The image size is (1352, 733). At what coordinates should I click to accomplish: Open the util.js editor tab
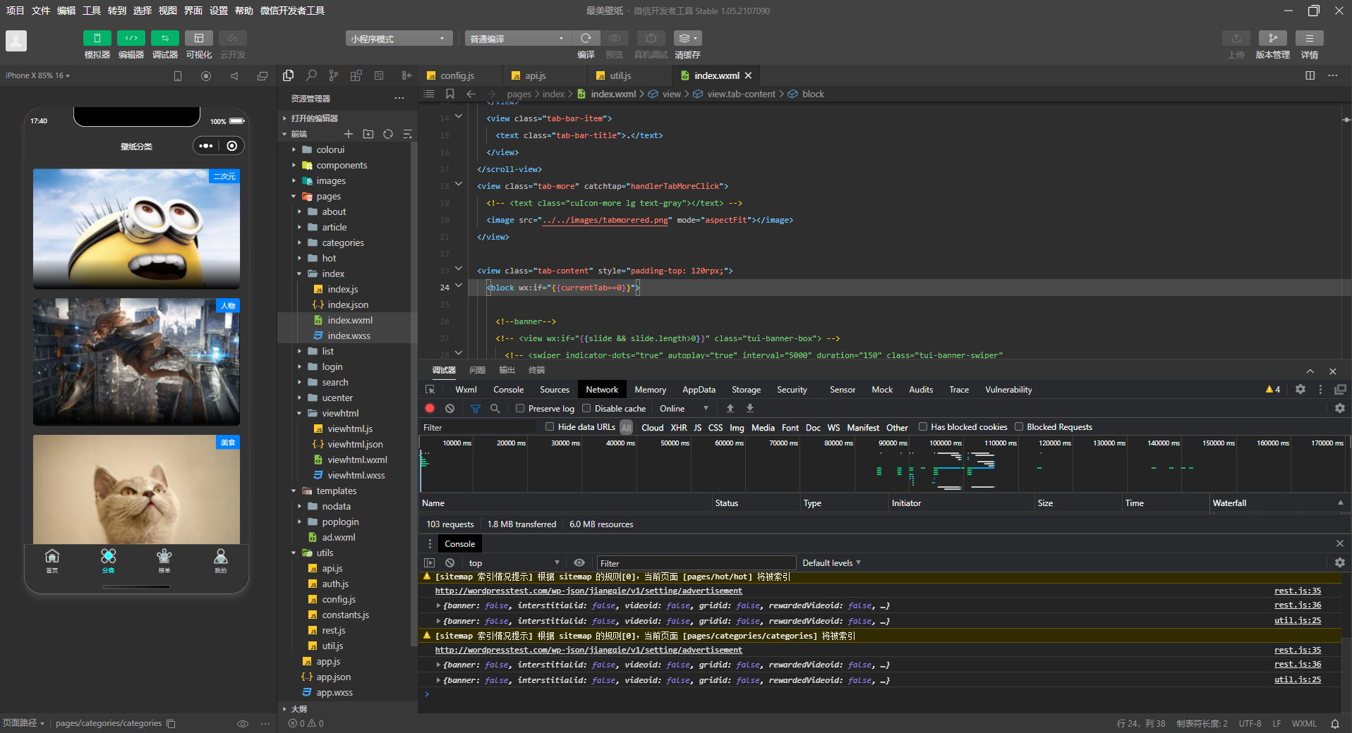click(x=620, y=75)
